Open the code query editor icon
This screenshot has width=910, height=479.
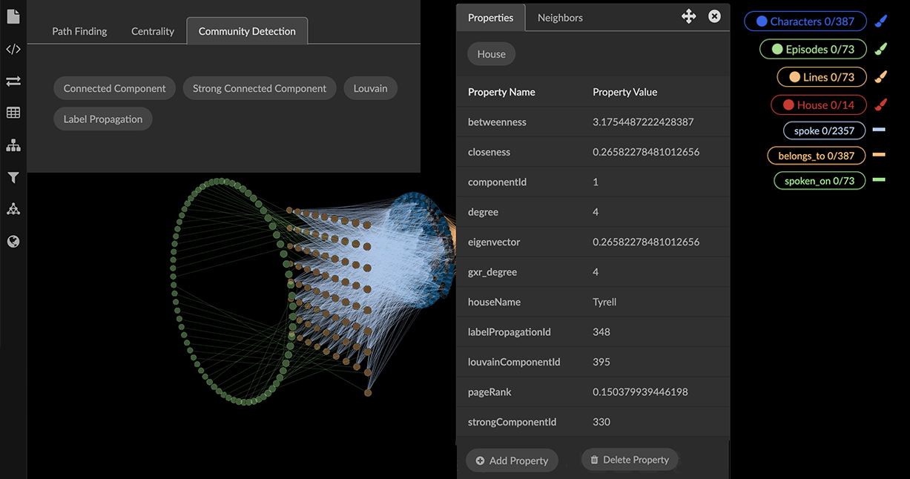[x=13, y=50]
